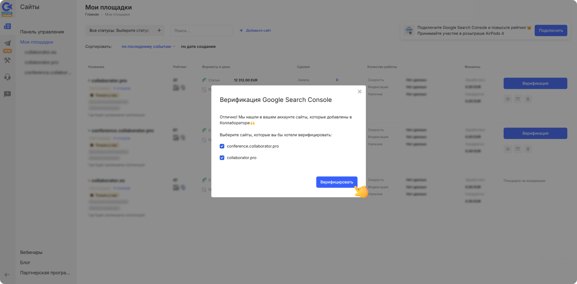Click the Google Search Console banner icon

(409, 31)
